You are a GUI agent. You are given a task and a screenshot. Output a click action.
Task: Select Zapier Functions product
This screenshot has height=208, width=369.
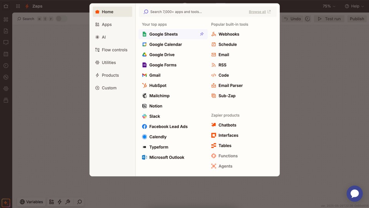coord(242,156)
